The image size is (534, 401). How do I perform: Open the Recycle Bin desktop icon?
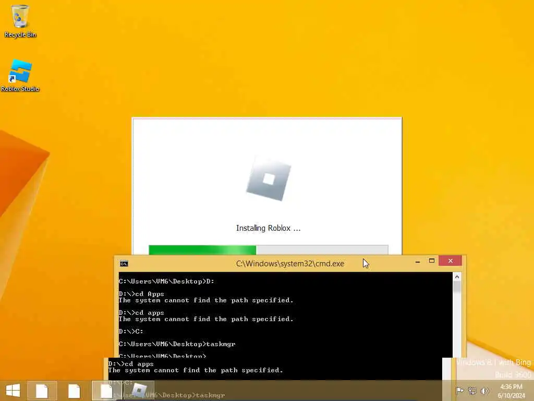tap(20, 21)
